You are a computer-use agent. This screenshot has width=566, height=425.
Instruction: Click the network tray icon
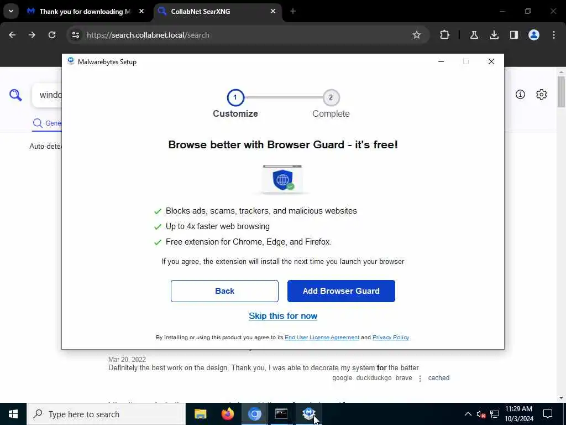tap(495, 414)
